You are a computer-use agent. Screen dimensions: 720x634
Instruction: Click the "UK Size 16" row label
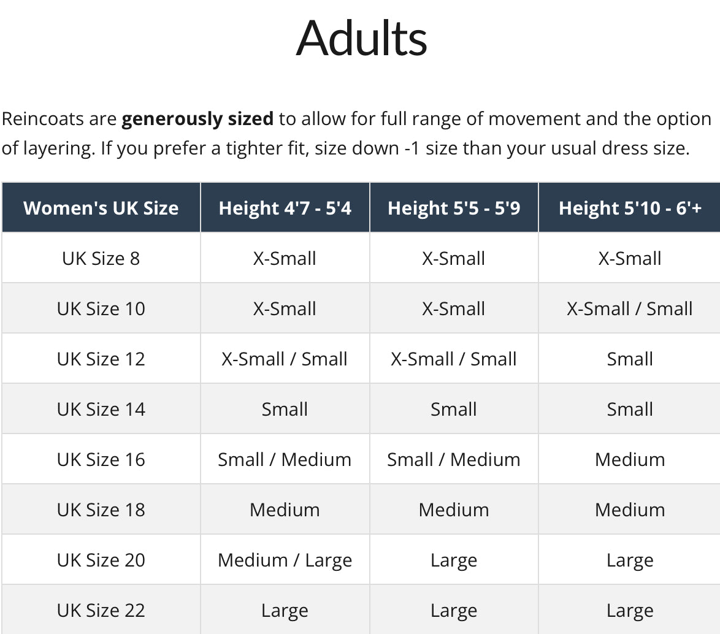click(x=101, y=459)
